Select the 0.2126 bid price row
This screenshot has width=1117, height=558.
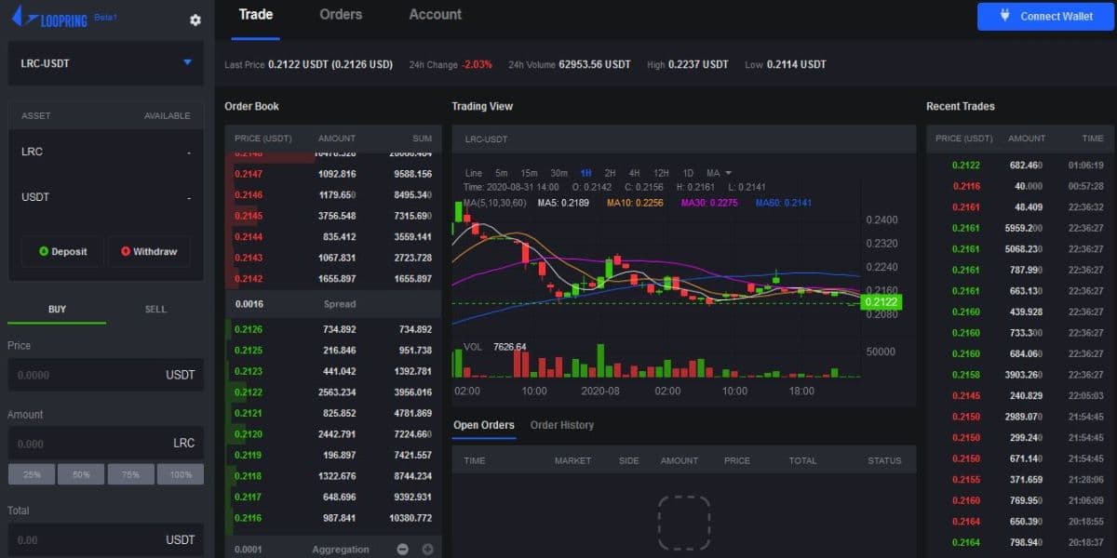click(332, 329)
